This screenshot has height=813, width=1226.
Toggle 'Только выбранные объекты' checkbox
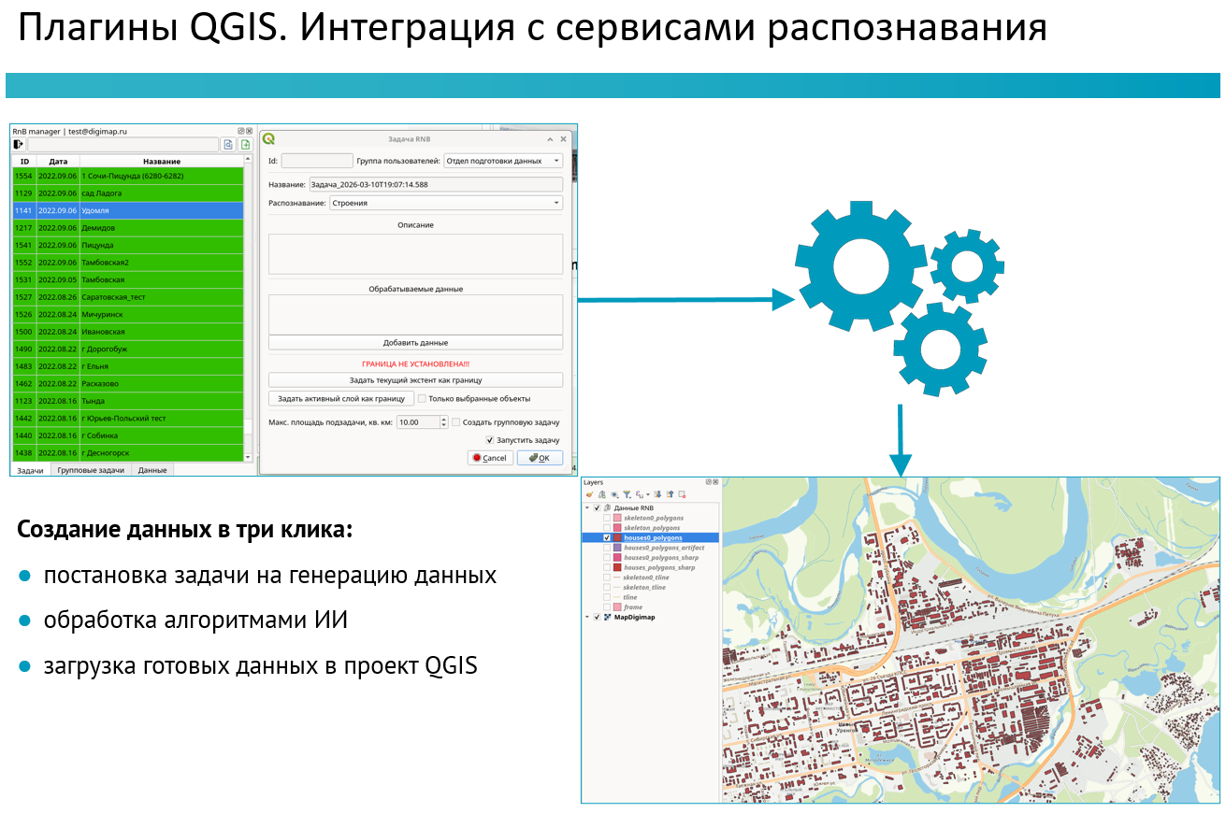coord(422,398)
